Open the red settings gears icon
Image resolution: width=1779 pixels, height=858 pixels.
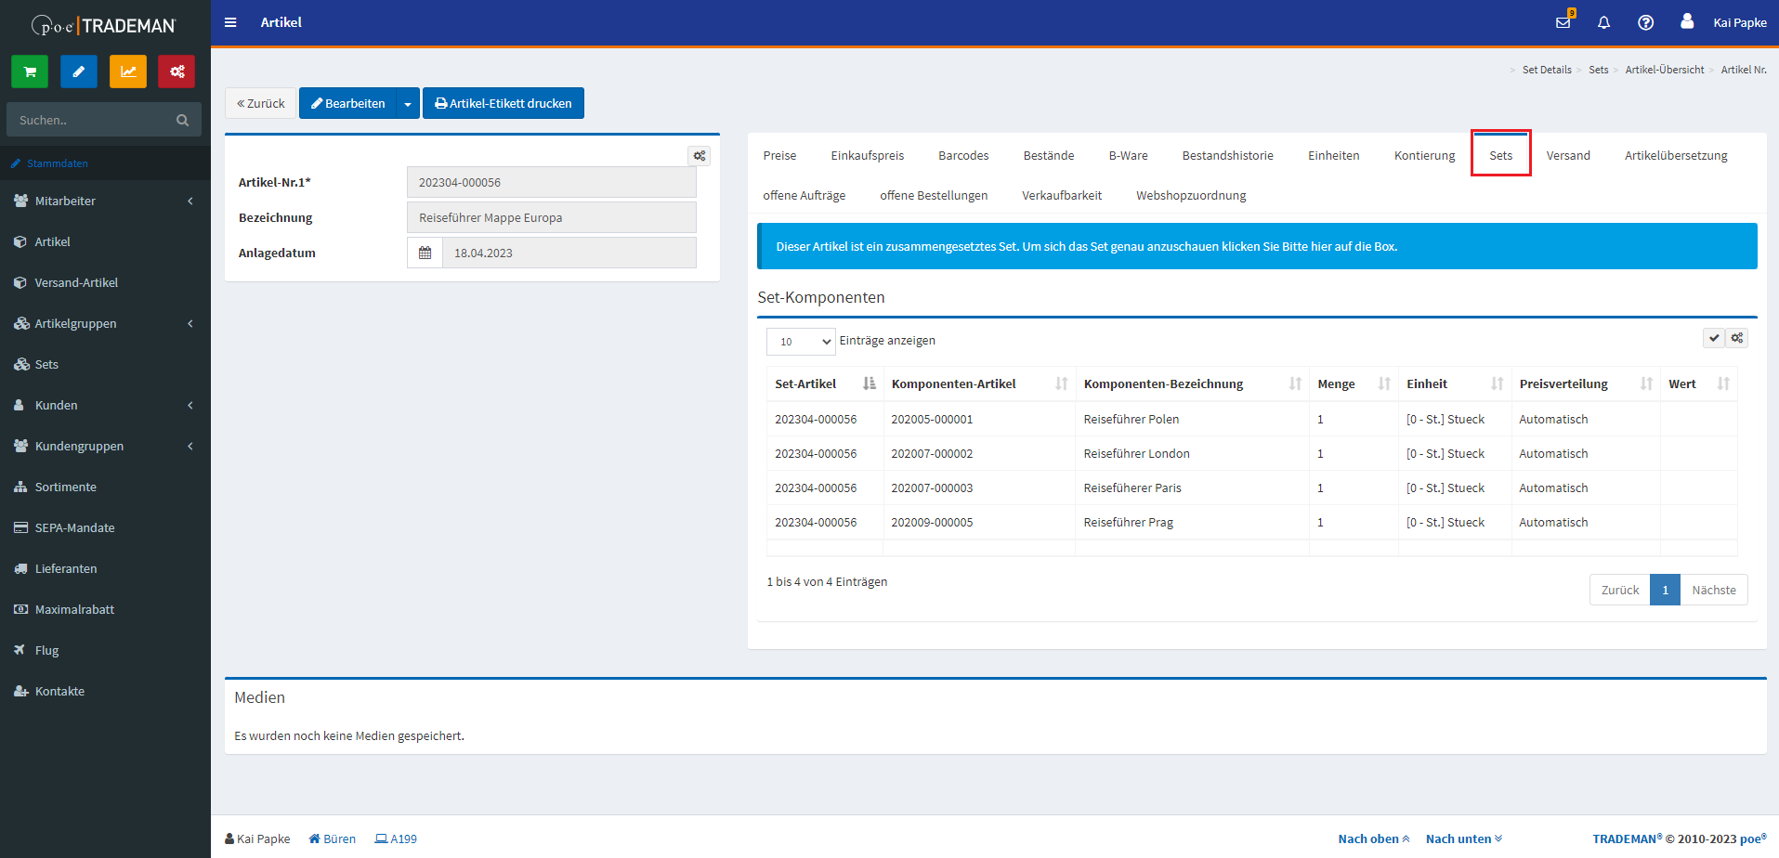[x=177, y=71]
